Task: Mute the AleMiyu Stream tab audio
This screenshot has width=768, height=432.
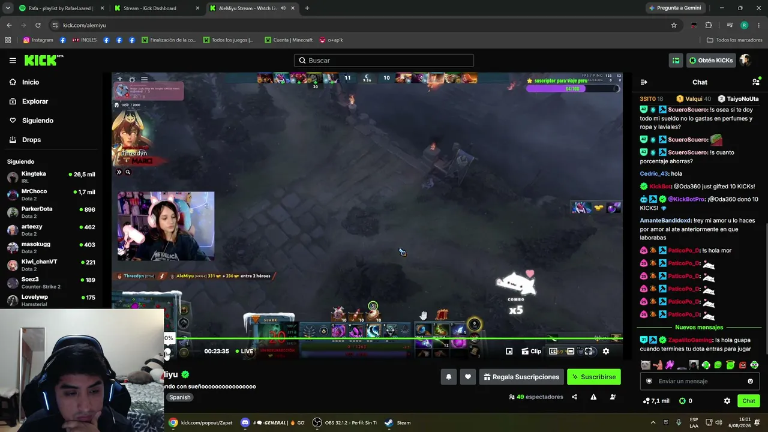Action: pos(283,8)
